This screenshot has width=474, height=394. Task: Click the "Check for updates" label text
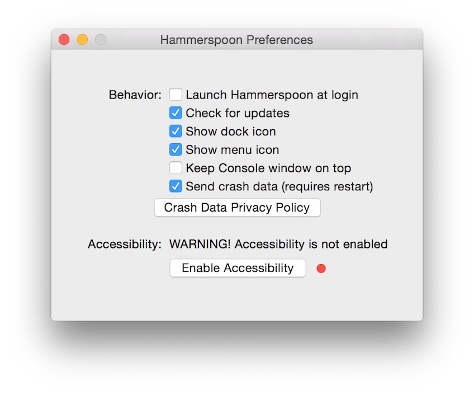pyautogui.click(x=238, y=113)
